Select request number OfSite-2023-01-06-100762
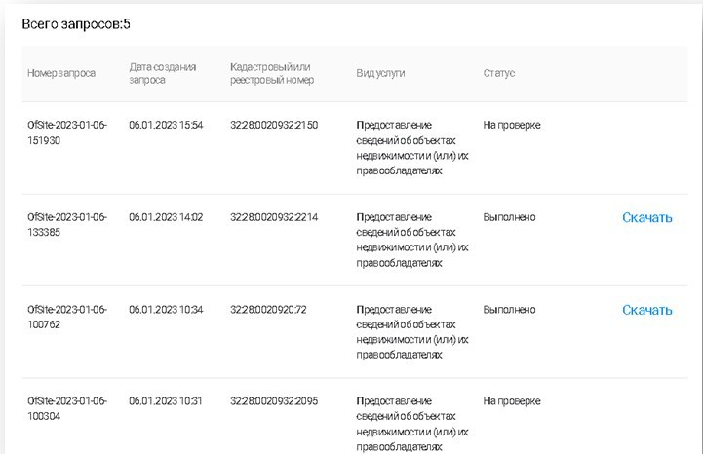The height and width of the screenshot is (454, 703). [67, 317]
